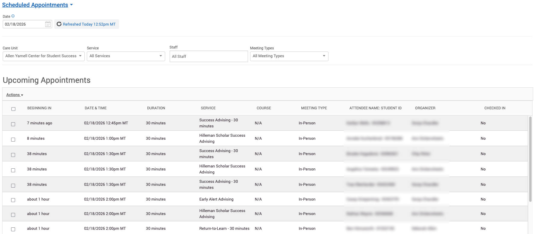Expand the All Services dropdown
Viewport: 534px width, 234px height.
pos(126,56)
